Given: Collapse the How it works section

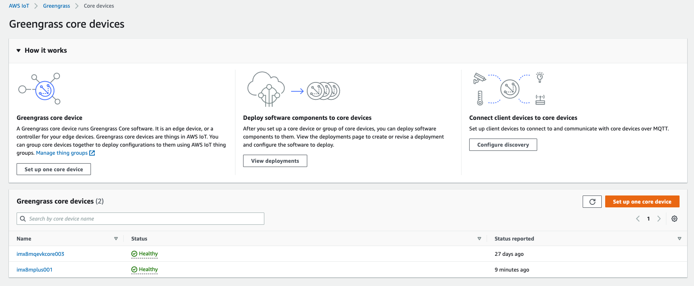Looking at the screenshot, I should point(19,51).
